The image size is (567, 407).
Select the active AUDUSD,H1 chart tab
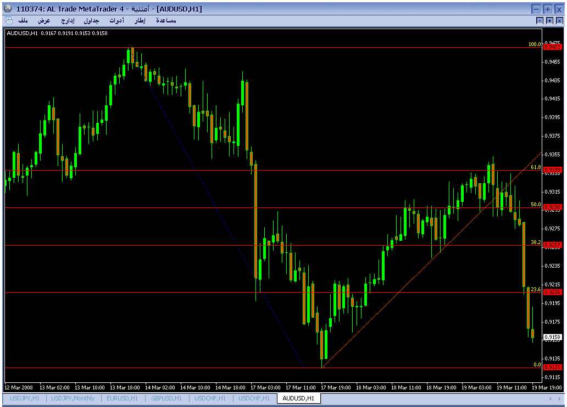tap(298, 398)
